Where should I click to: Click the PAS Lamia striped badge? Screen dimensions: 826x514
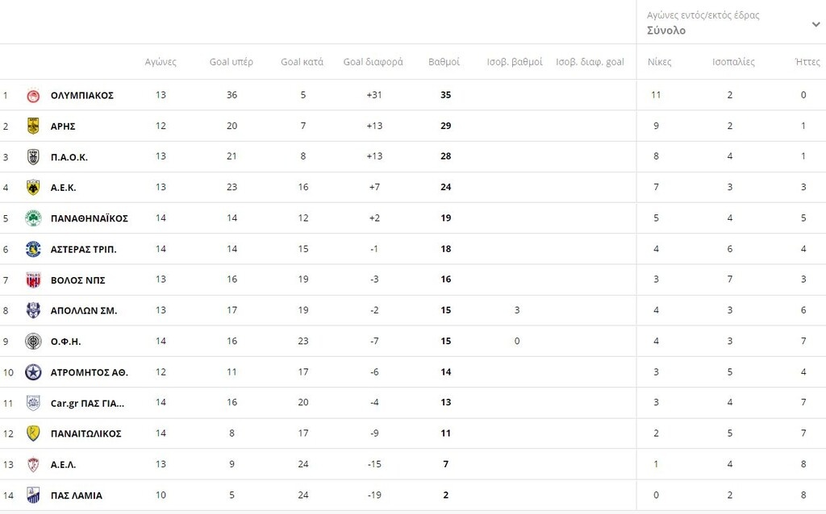(33, 495)
